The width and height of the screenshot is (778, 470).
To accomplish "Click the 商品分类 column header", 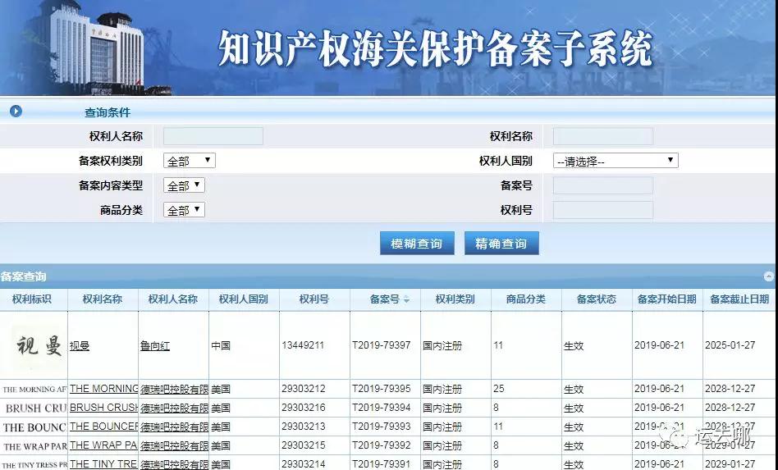I will 525,299.
